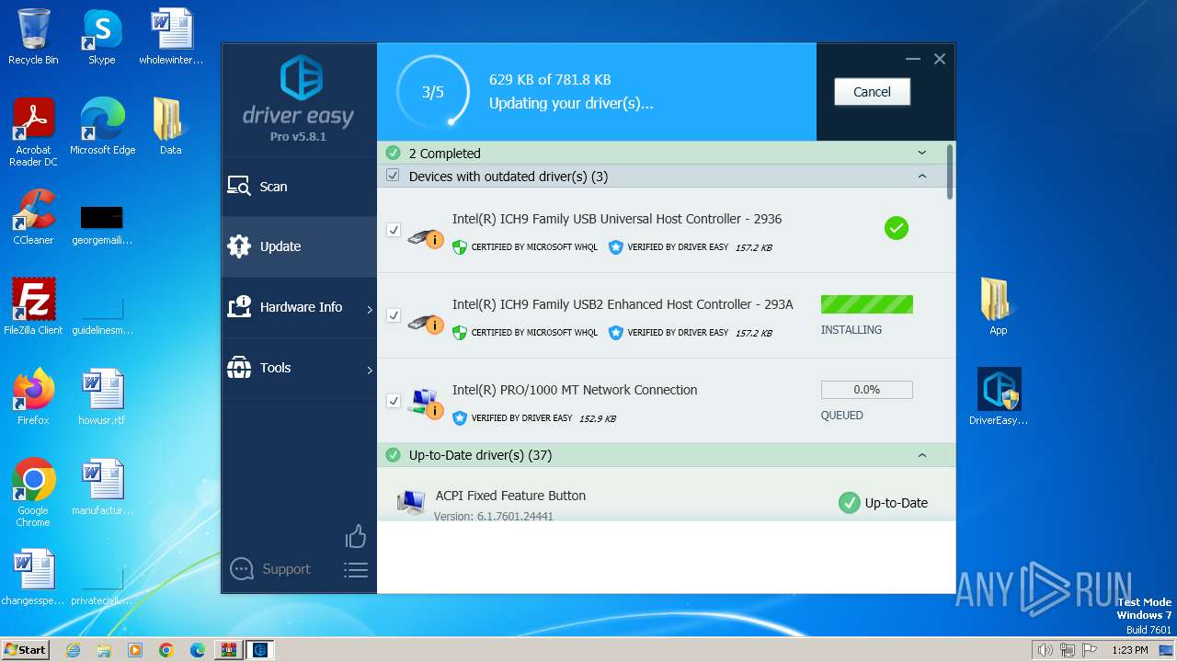Cancel the driver update
Screen dimensions: 1177x662
click(872, 92)
